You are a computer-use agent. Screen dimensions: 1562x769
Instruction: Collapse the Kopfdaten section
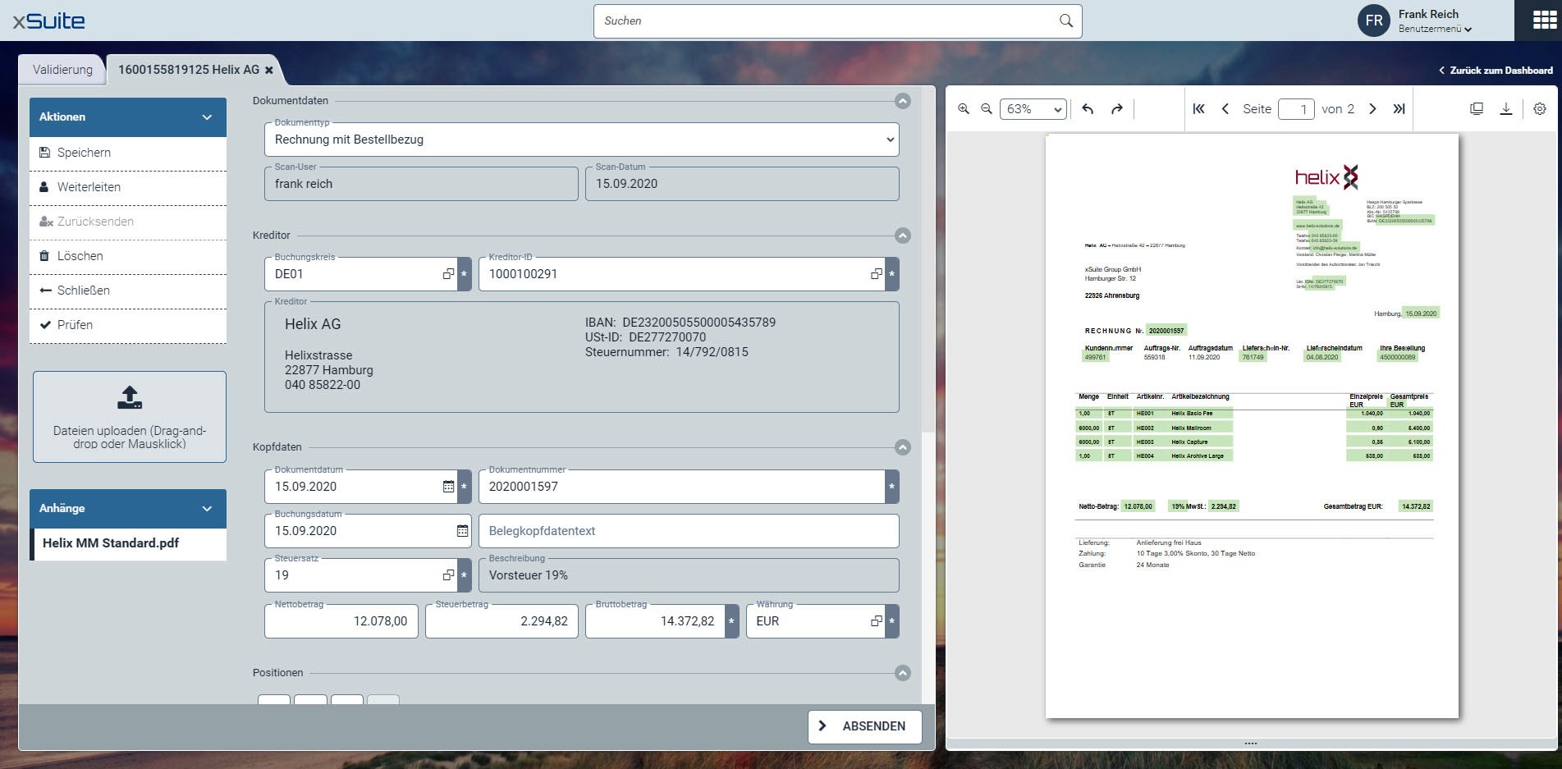pyautogui.click(x=903, y=447)
